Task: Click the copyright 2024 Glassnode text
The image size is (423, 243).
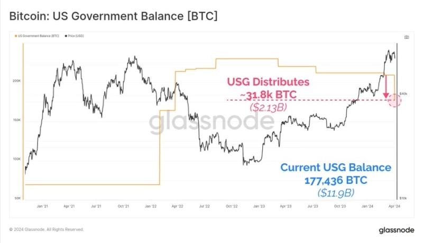Action: [47, 229]
